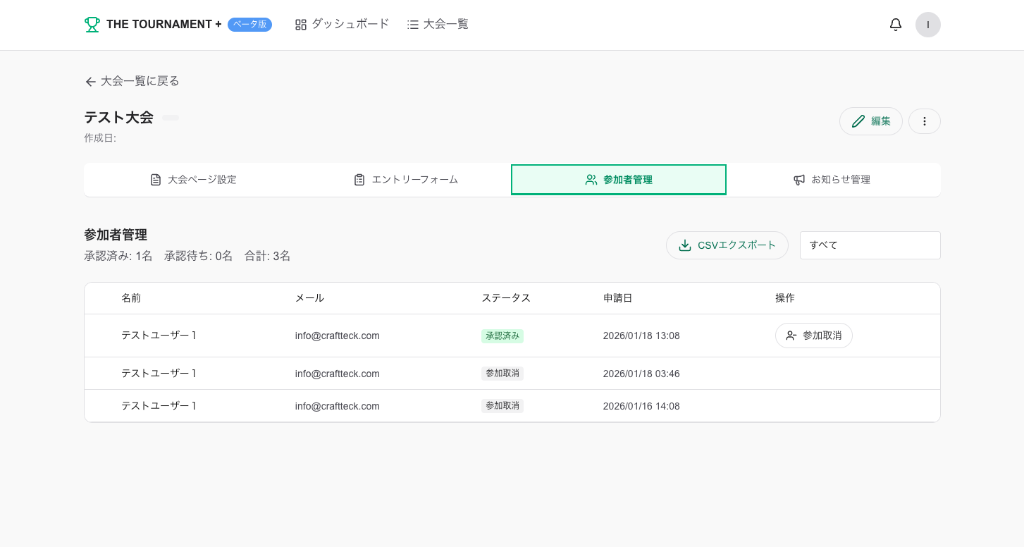Switch to the お知らせ管理 tab
The image size is (1024, 547).
pyautogui.click(x=832, y=180)
